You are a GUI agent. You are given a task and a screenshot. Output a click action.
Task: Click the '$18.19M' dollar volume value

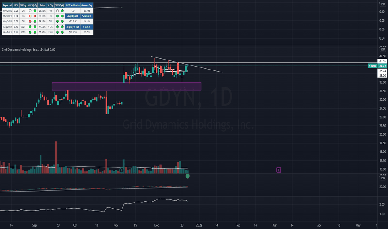pyautogui.click(x=72, y=32)
